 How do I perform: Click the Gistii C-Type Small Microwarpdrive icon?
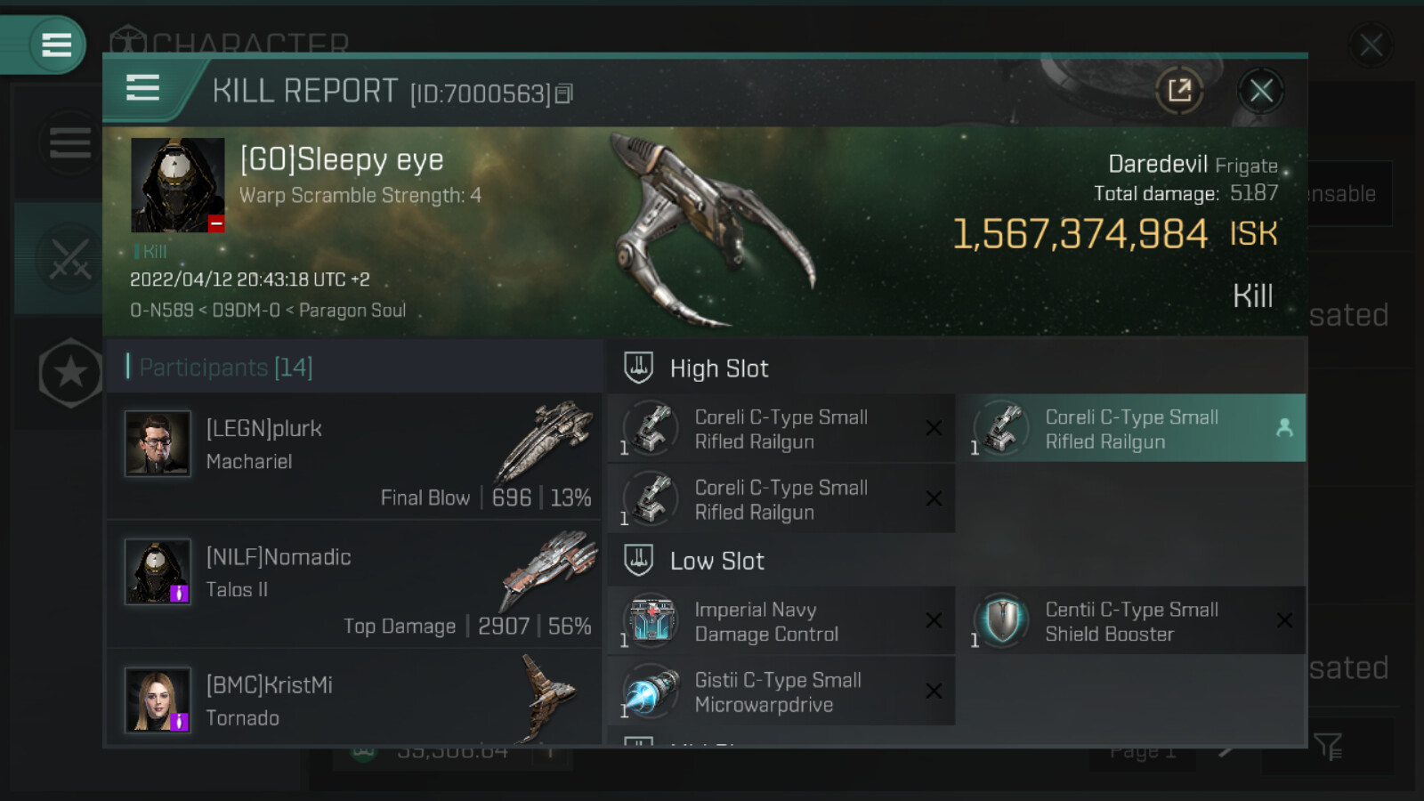click(x=651, y=691)
